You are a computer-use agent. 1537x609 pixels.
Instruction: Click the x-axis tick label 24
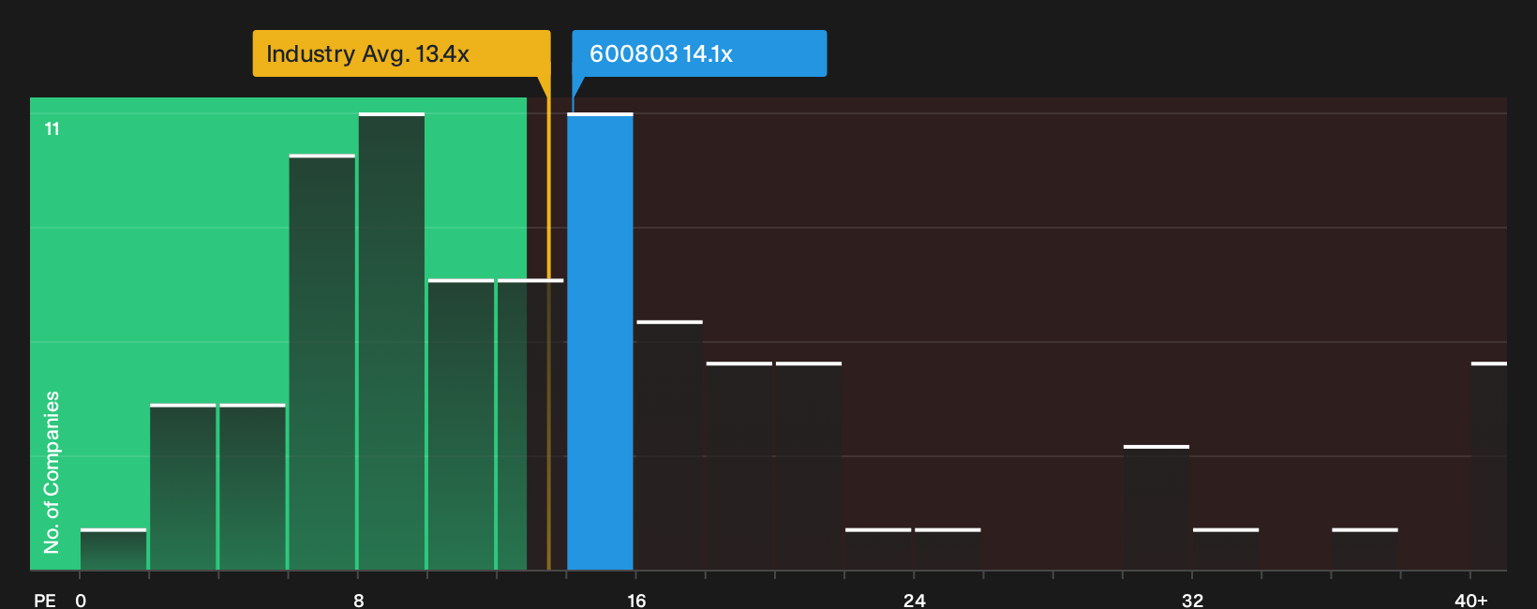coord(915,601)
